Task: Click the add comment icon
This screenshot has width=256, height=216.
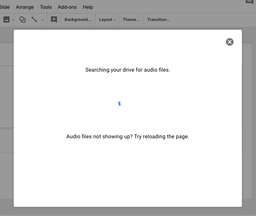Action: coord(54,19)
